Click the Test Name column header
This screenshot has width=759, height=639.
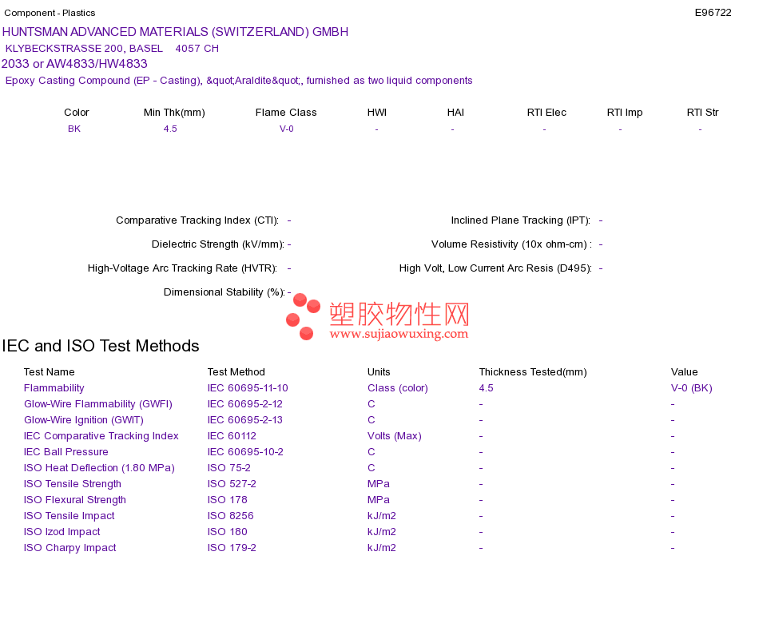[x=49, y=372]
